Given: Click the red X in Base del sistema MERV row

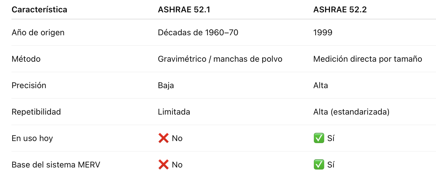Looking at the screenshot, I should (x=163, y=165).
